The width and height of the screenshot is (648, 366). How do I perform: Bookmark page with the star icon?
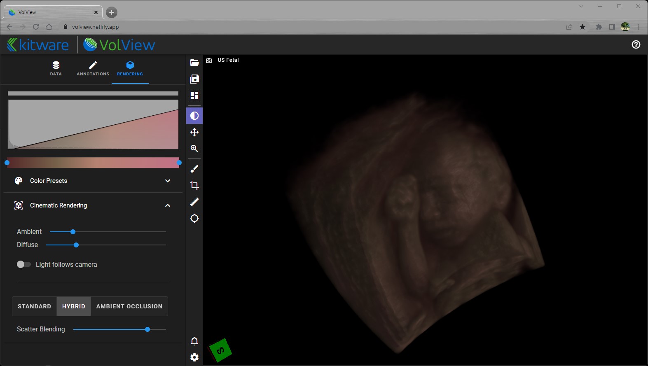[582, 27]
